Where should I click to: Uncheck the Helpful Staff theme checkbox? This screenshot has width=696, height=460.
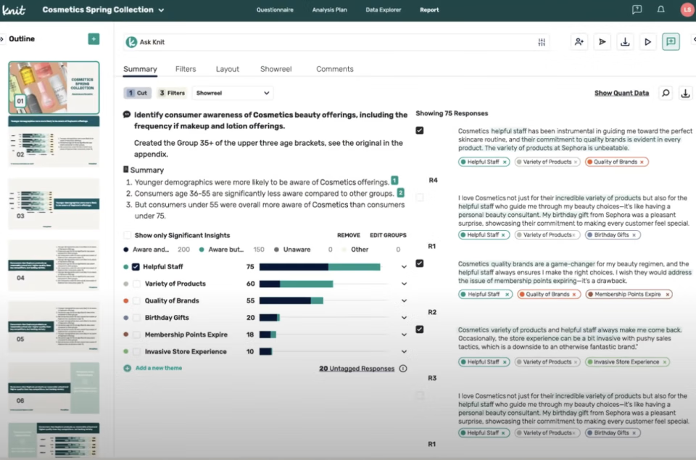click(x=136, y=267)
